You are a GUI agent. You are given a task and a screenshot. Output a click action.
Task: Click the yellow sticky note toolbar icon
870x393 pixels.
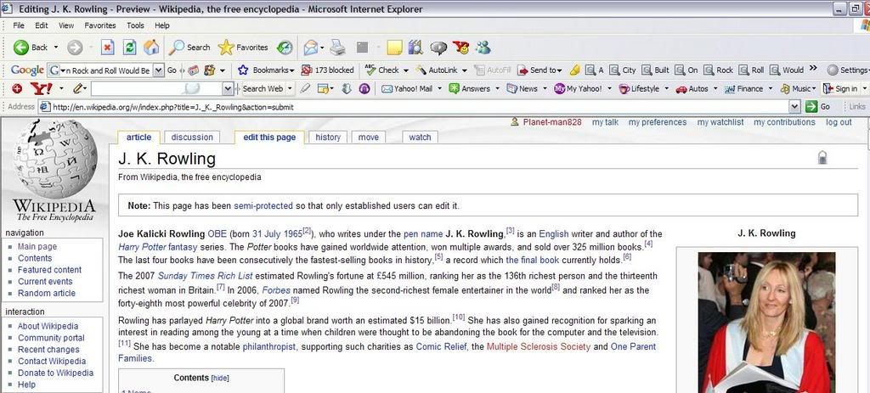coord(394,48)
